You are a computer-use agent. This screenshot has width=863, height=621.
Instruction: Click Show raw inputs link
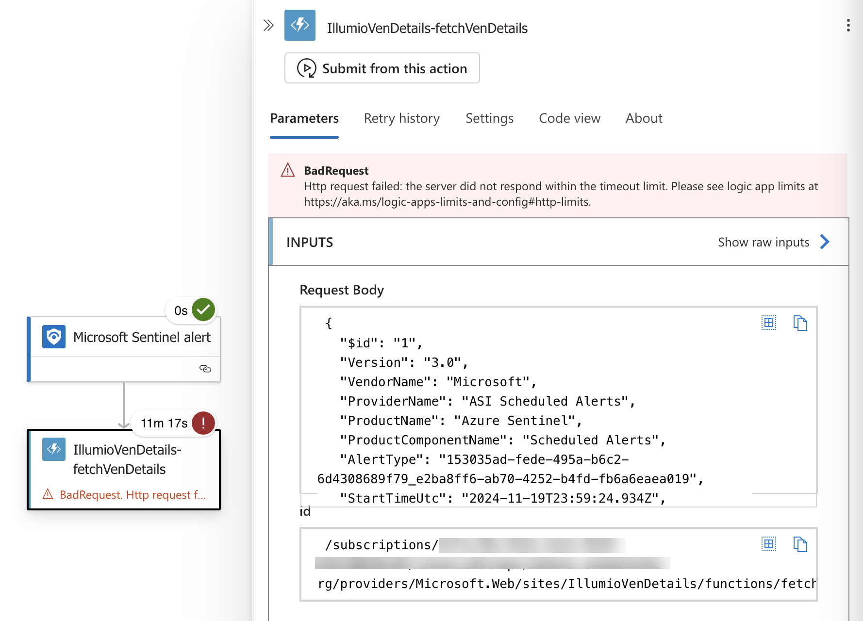tap(763, 242)
